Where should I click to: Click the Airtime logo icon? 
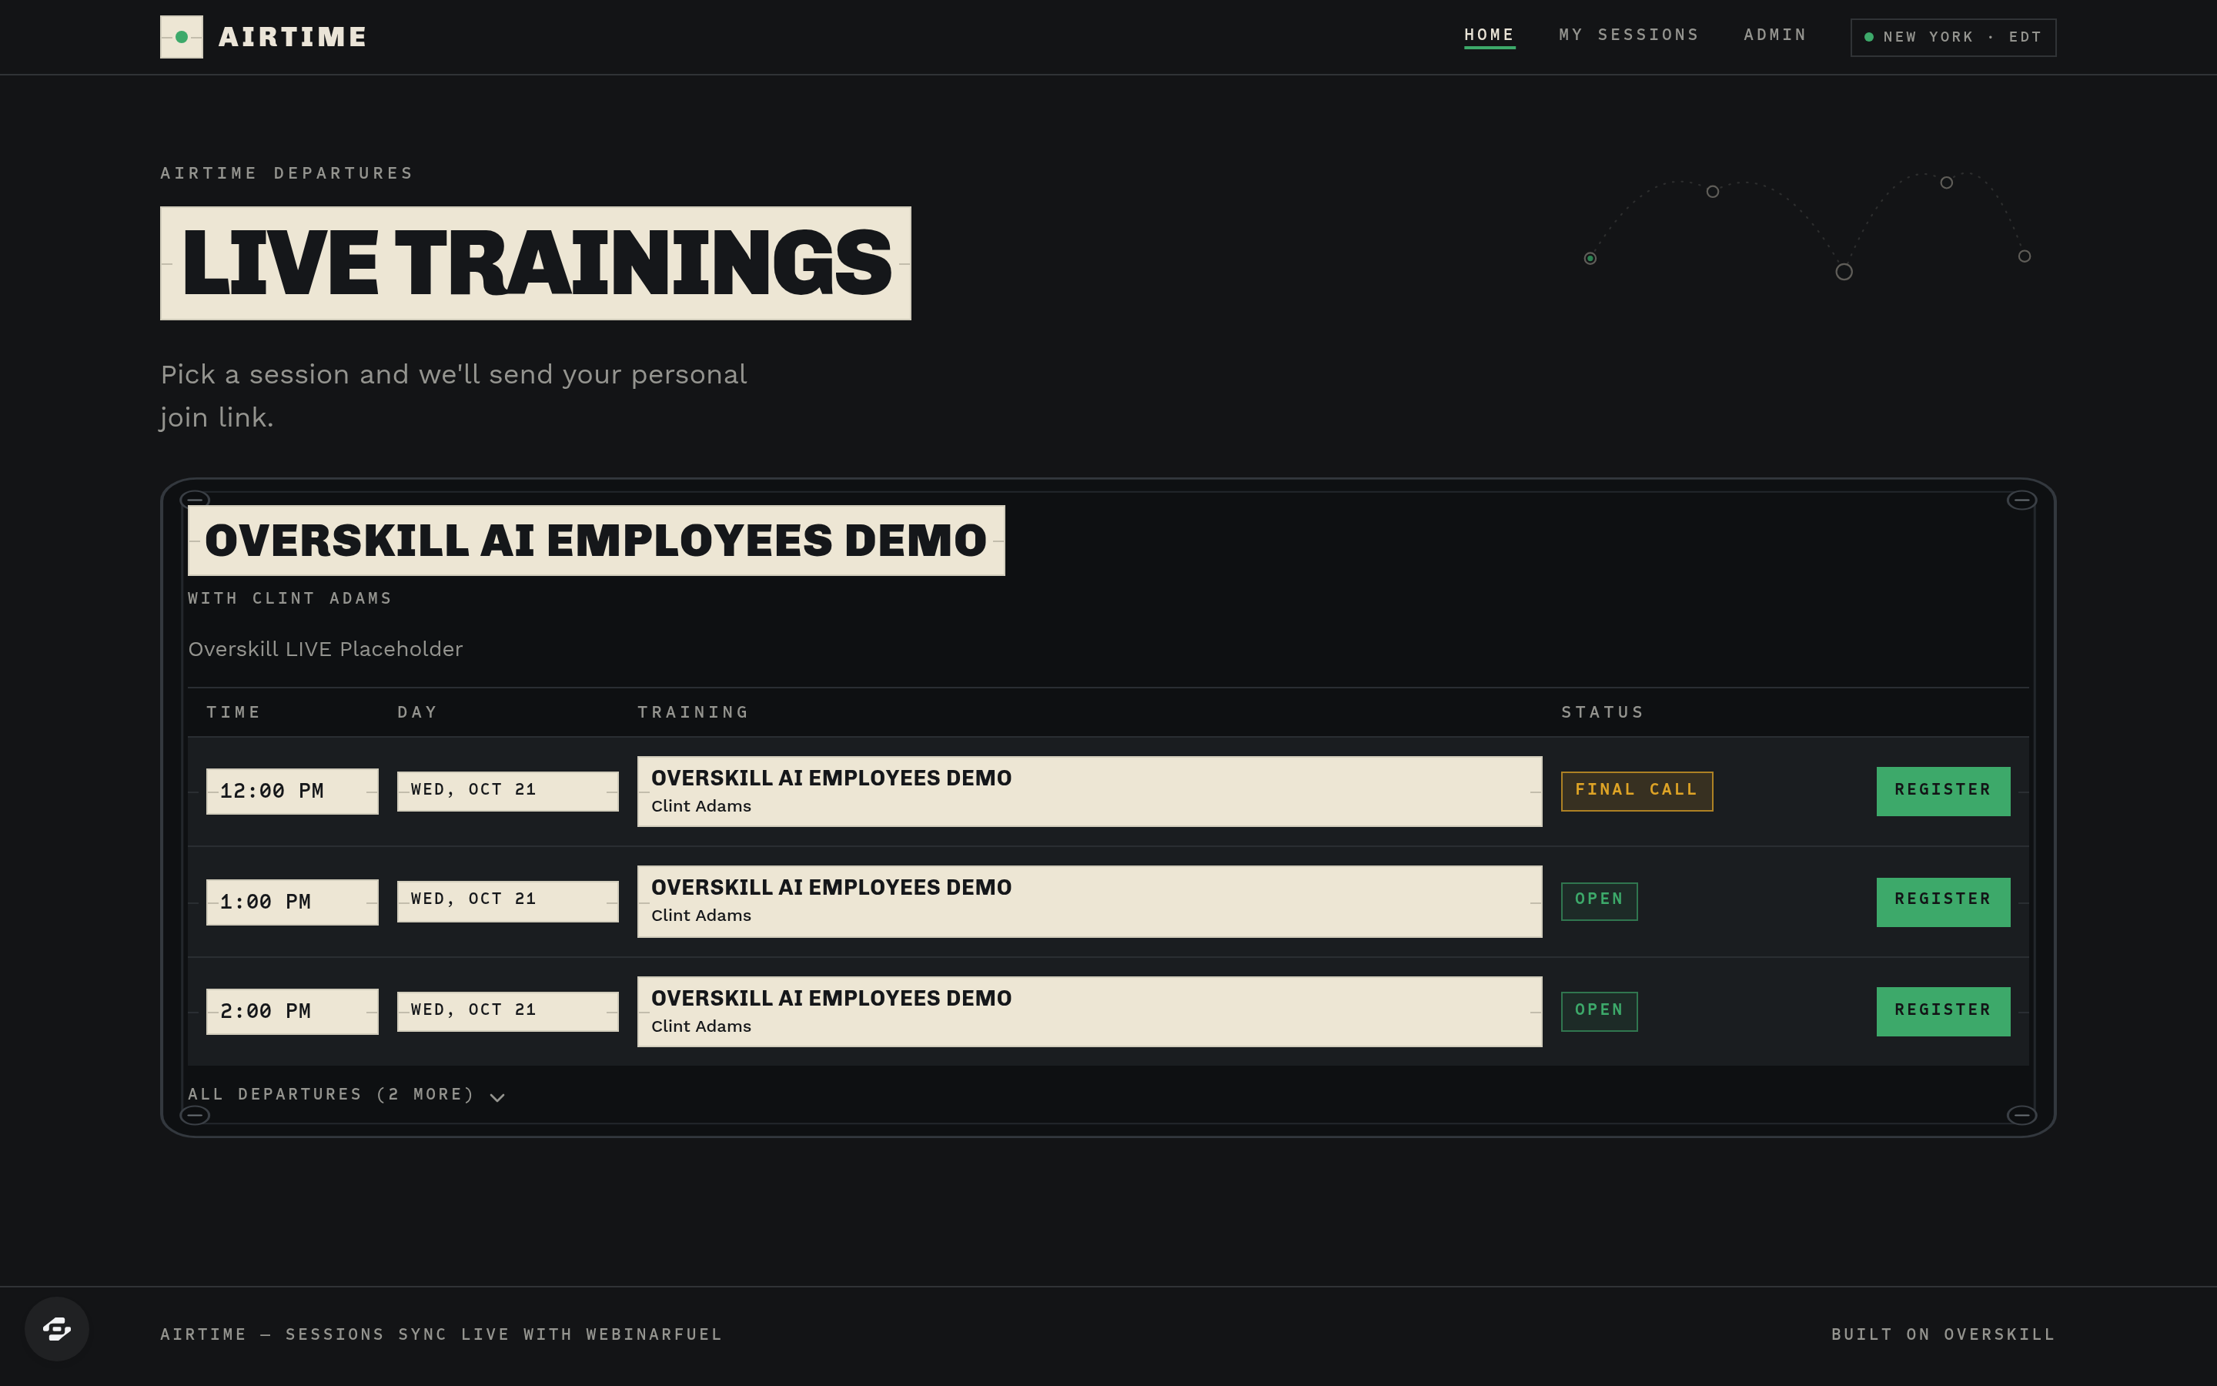pyautogui.click(x=182, y=37)
